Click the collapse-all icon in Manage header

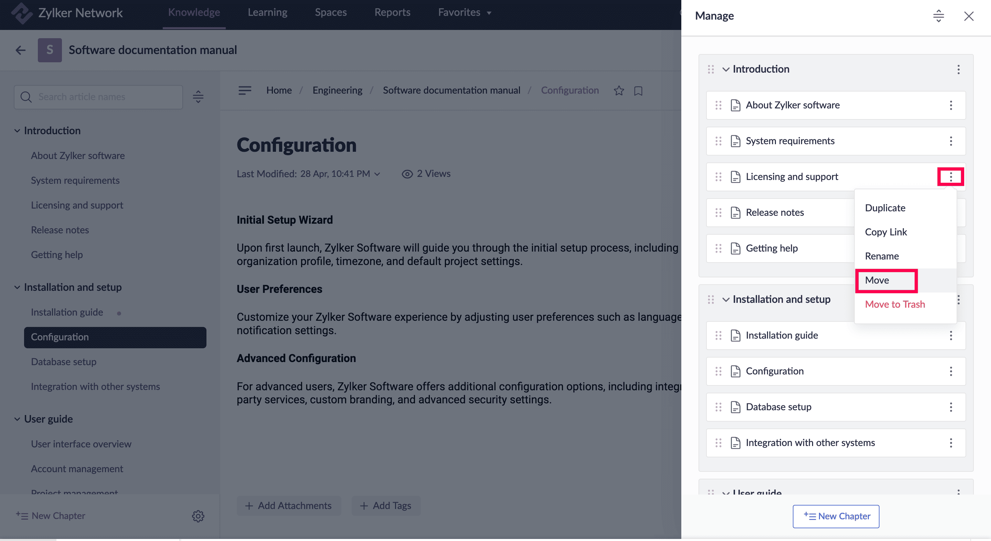[x=938, y=16]
